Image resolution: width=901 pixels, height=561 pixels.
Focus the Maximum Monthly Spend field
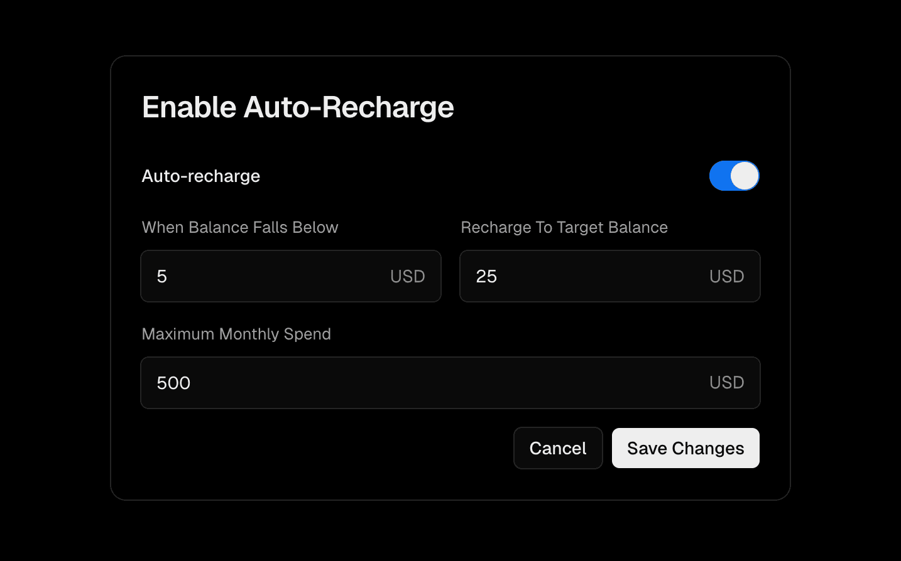click(x=440, y=383)
